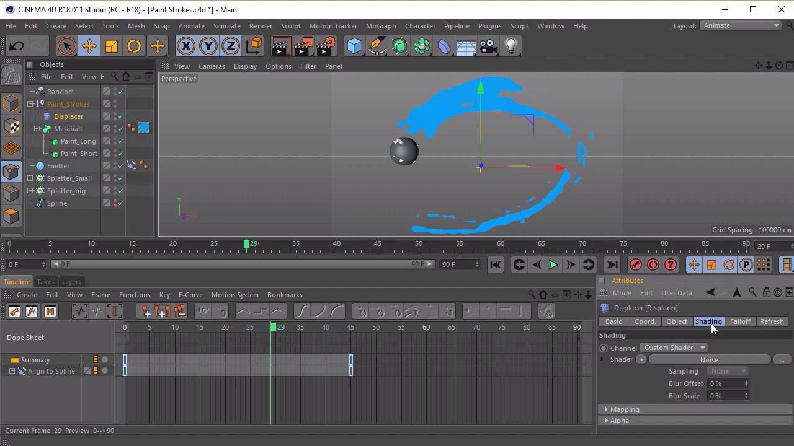Open the MoGraph menu

(x=380, y=26)
